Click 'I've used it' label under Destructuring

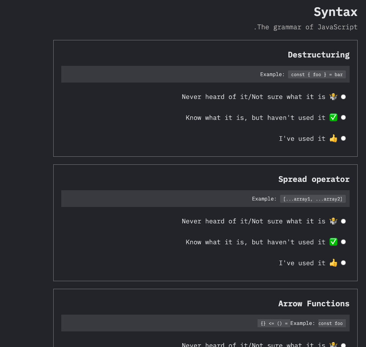(302, 138)
